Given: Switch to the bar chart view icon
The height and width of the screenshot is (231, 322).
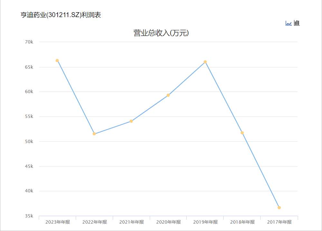Looking at the screenshot, I should click(x=297, y=23).
